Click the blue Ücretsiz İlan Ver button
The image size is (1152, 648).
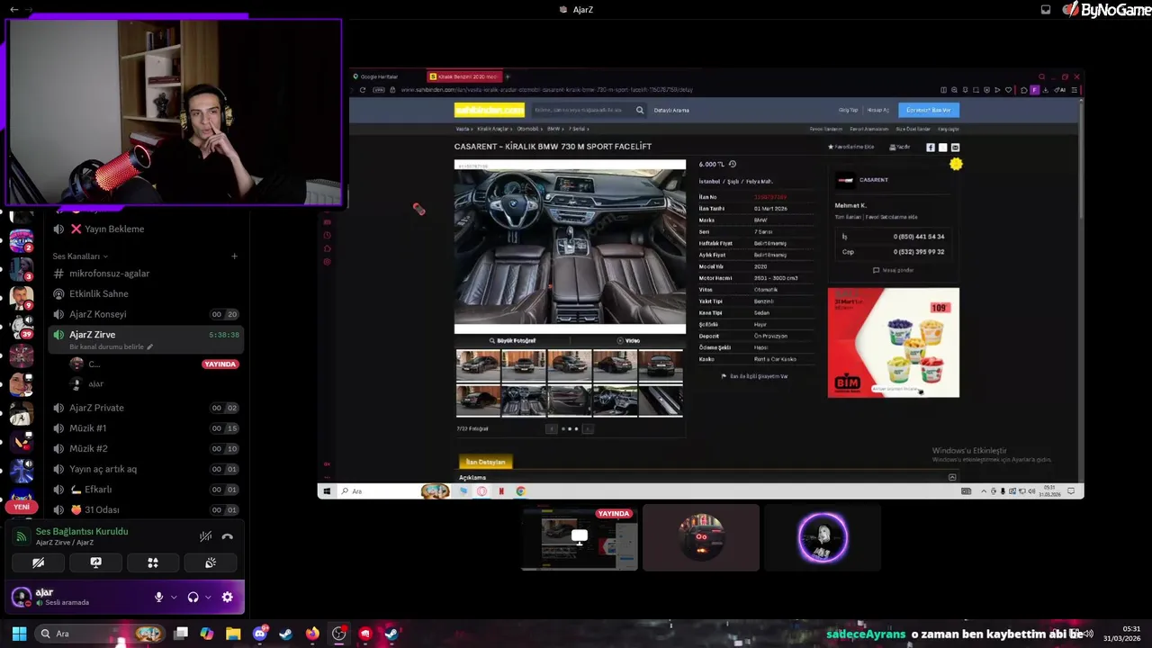click(x=929, y=110)
